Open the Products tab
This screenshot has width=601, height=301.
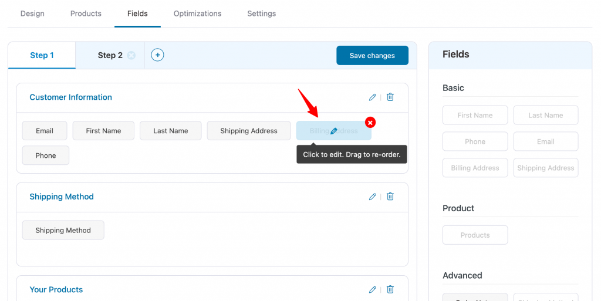tap(86, 13)
